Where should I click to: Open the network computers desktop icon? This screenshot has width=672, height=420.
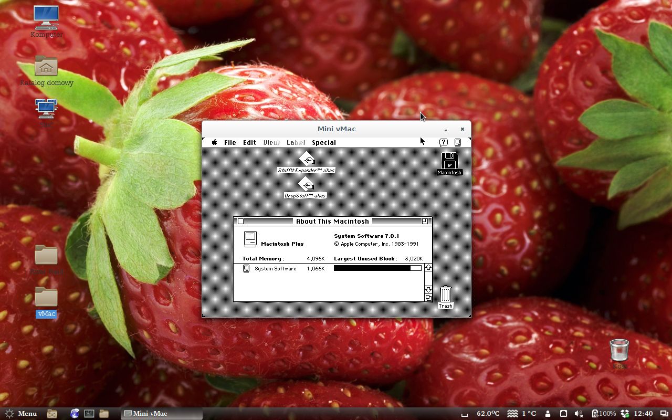46,108
